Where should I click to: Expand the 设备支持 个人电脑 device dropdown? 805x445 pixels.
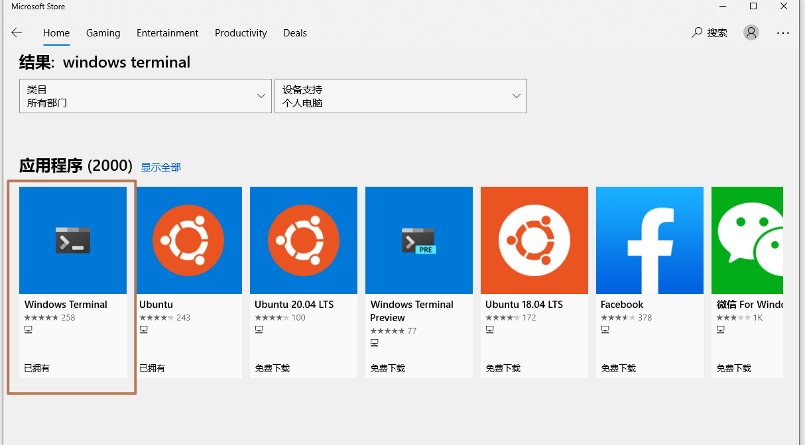(x=401, y=96)
